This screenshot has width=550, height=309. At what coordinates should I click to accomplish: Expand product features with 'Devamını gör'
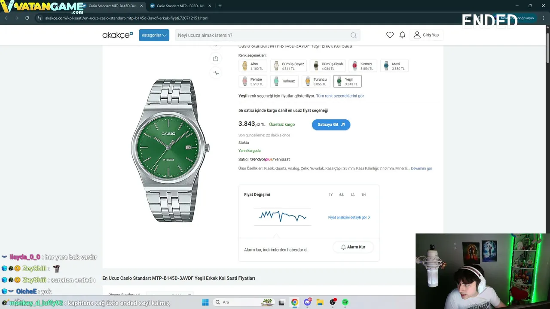click(422, 169)
